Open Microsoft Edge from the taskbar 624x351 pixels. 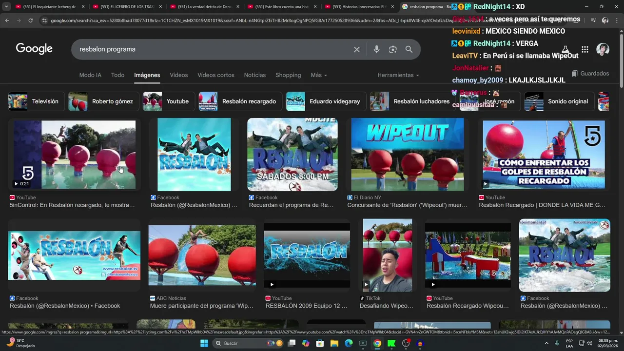[x=349, y=343]
